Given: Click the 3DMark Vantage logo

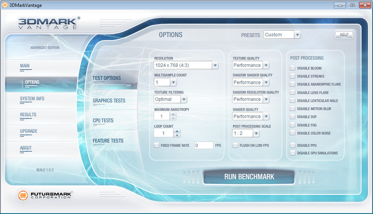Looking at the screenshot, I should (x=49, y=23).
